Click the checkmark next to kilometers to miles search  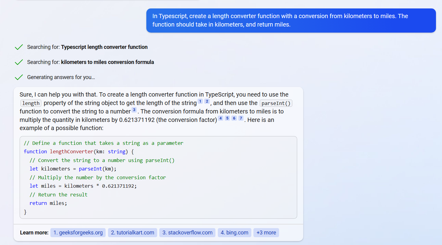[19, 62]
